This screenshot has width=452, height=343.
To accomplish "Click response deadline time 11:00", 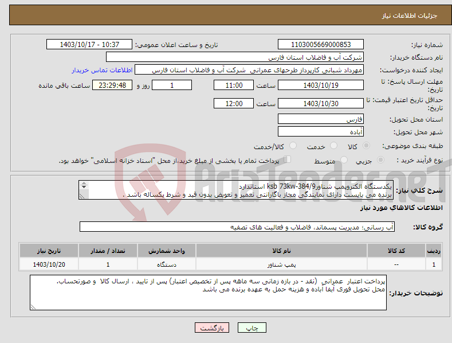I will [x=234, y=85].
